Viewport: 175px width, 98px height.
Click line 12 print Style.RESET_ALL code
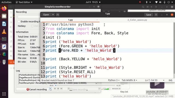71,72
